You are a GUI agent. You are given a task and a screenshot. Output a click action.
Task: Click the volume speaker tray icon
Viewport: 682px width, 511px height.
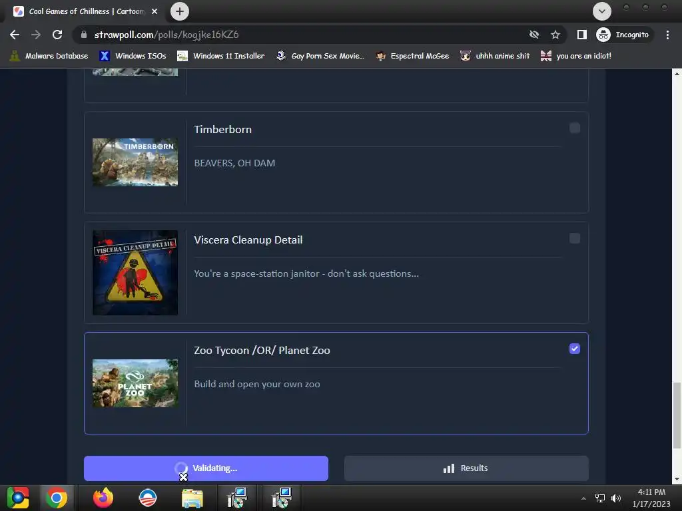click(616, 498)
